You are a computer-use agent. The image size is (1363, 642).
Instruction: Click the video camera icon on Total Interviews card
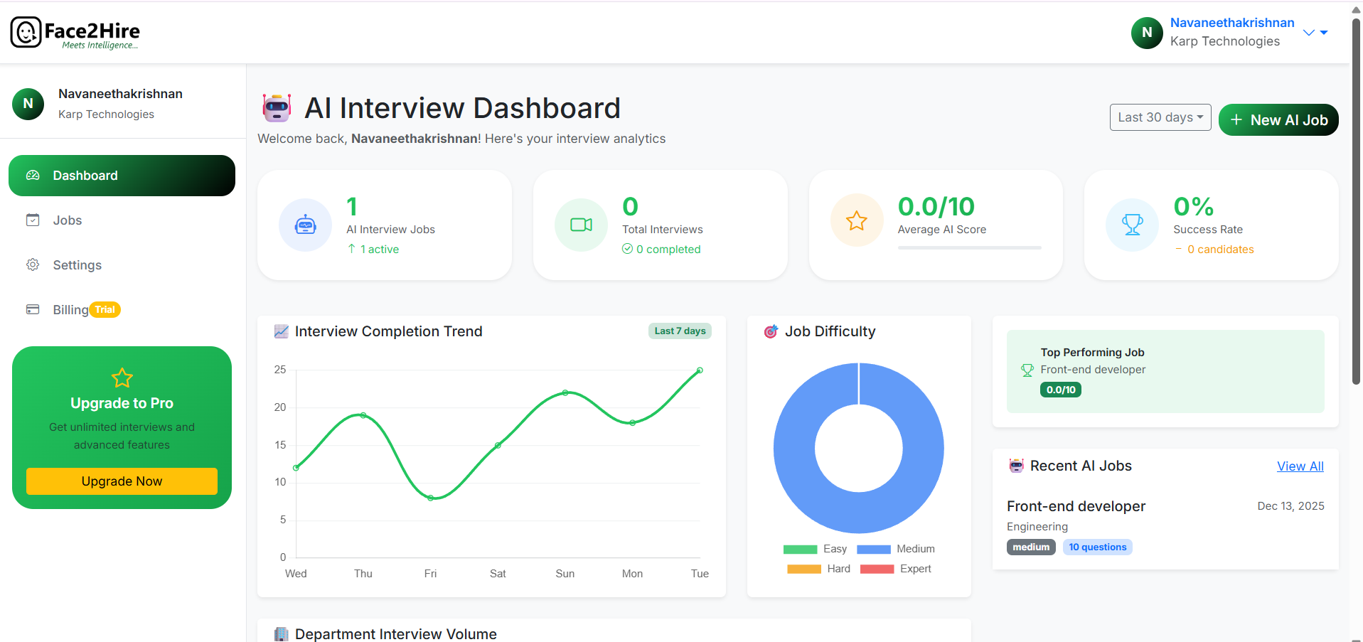pos(580,224)
